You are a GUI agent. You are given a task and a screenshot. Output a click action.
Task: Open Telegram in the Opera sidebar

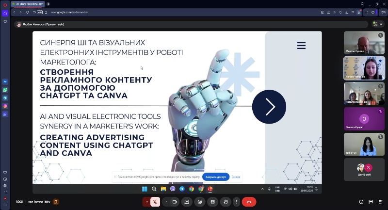coord(5,98)
